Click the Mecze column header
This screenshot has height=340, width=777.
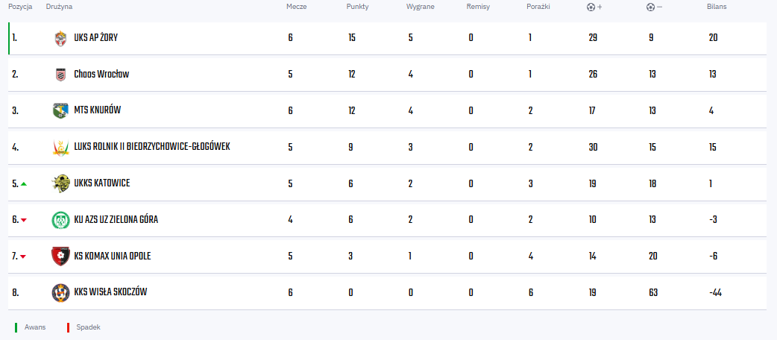coord(297,7)
